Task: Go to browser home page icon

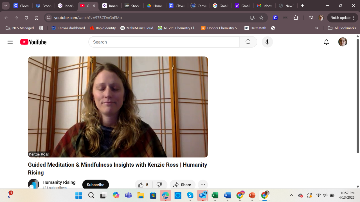Action: click(37, 18)
